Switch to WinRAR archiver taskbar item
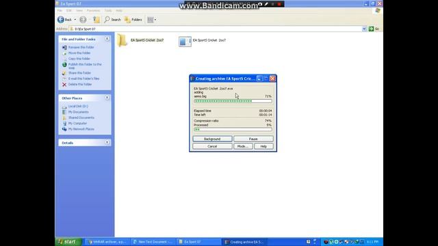This screenshot has width=438, height=246. [107, 242]
